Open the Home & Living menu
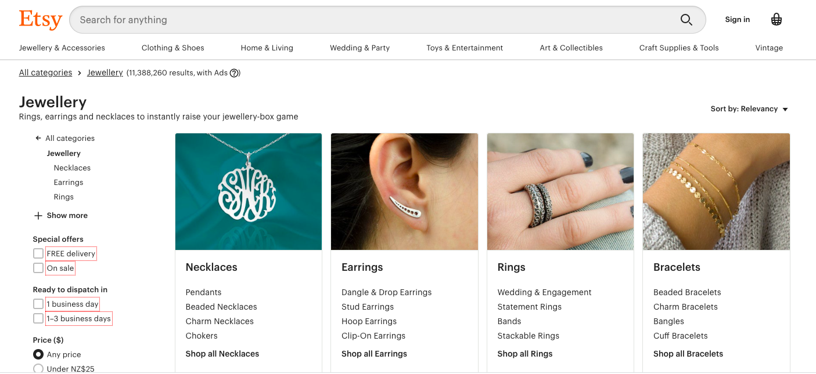This screenshot has width=816, height=374. [267, 48]
